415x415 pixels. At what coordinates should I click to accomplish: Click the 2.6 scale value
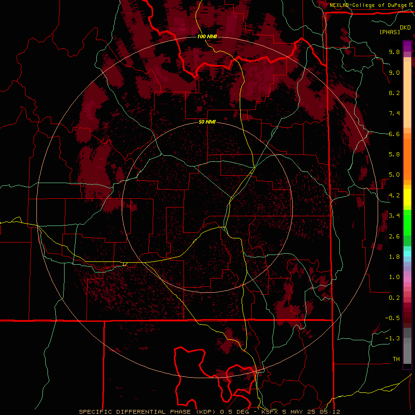coord(394,237)
